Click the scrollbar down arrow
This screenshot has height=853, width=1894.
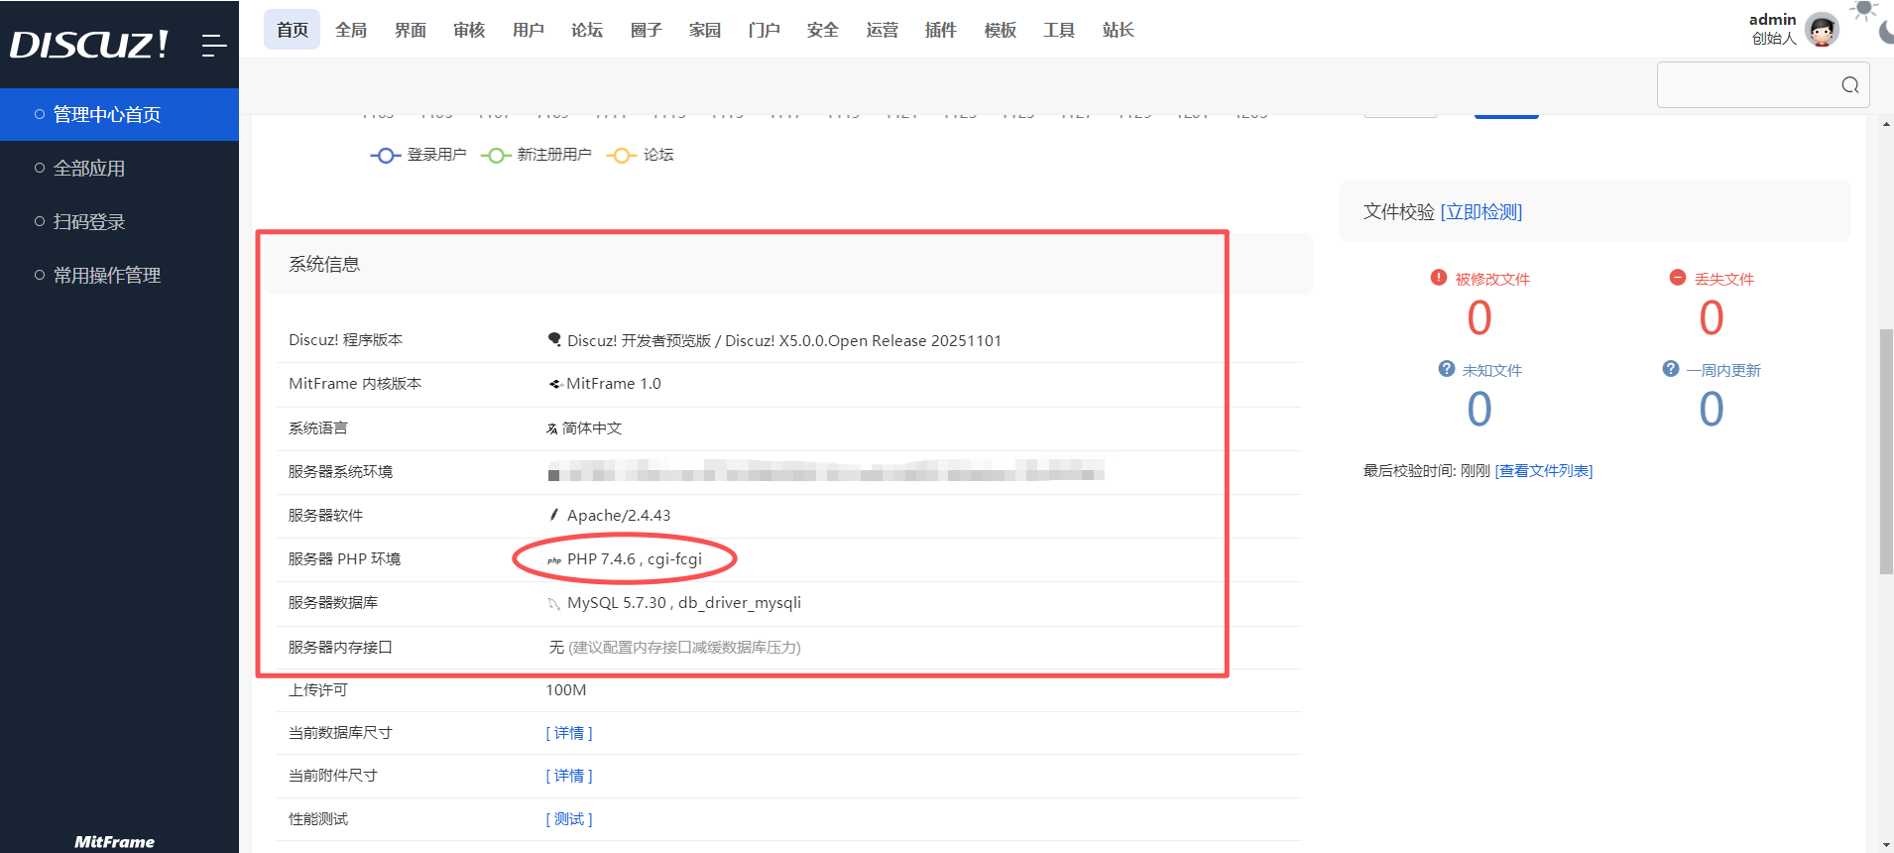1886,845
